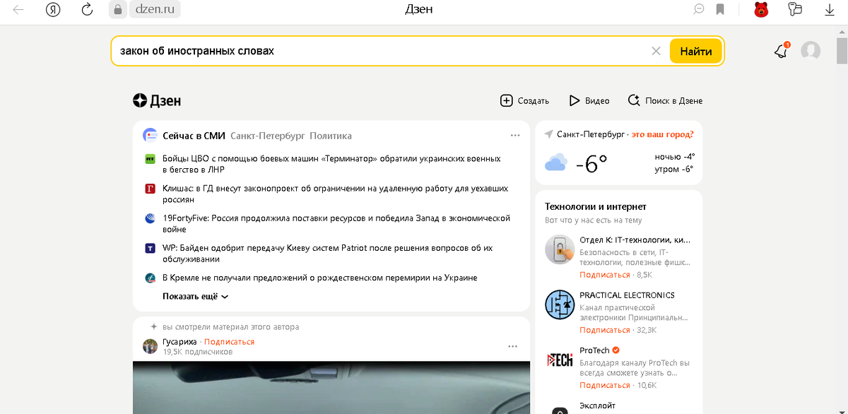
Task: Click the source icon beside В Кремле headline
Action: pos(150,278)
